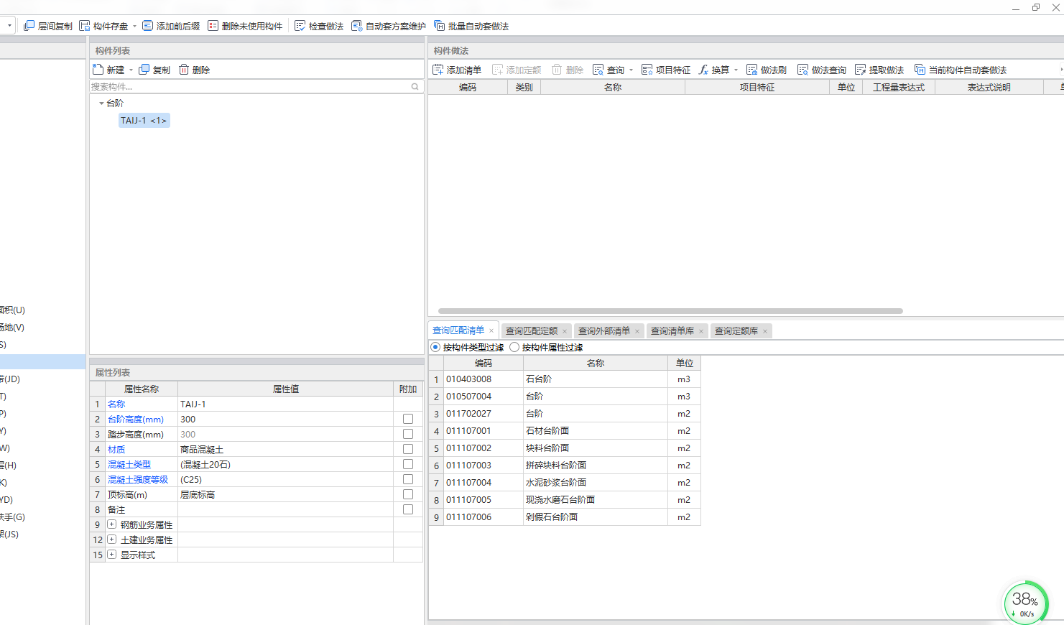
Task: Click the 删除 icon in 构件列表
Action: pos(184,70)
